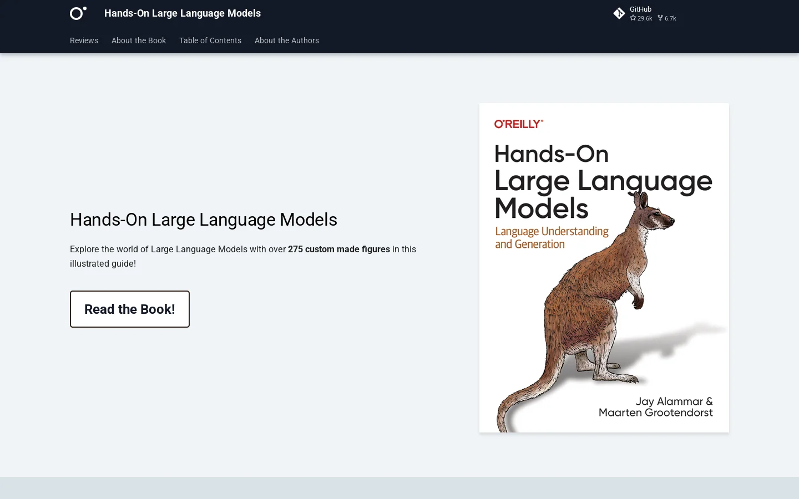Open the About the Book tab
The width and height of the screenshot is (799, 499).
coord(139,40)
